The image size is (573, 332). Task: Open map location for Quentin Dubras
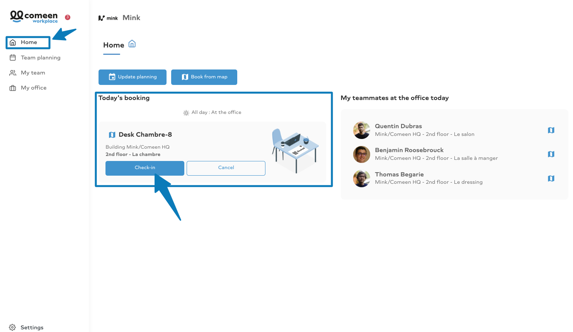point(551,130)
